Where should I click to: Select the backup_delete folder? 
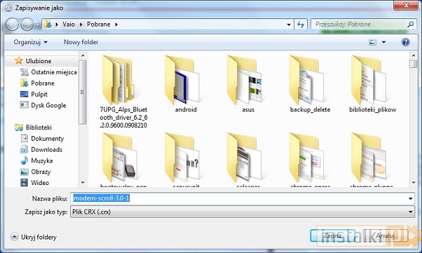[x=310, y=84]
